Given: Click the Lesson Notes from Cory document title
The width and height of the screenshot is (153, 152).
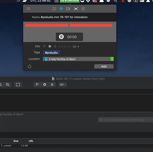Looking at the screenshot, I should [x=80, y=79].
